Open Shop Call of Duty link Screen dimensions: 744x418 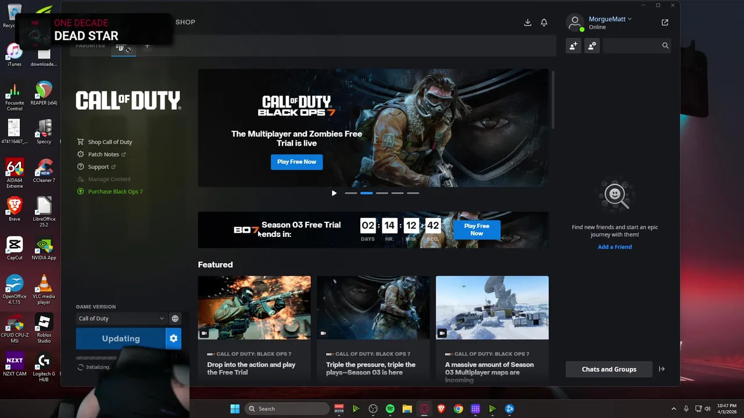pos(105,142)
